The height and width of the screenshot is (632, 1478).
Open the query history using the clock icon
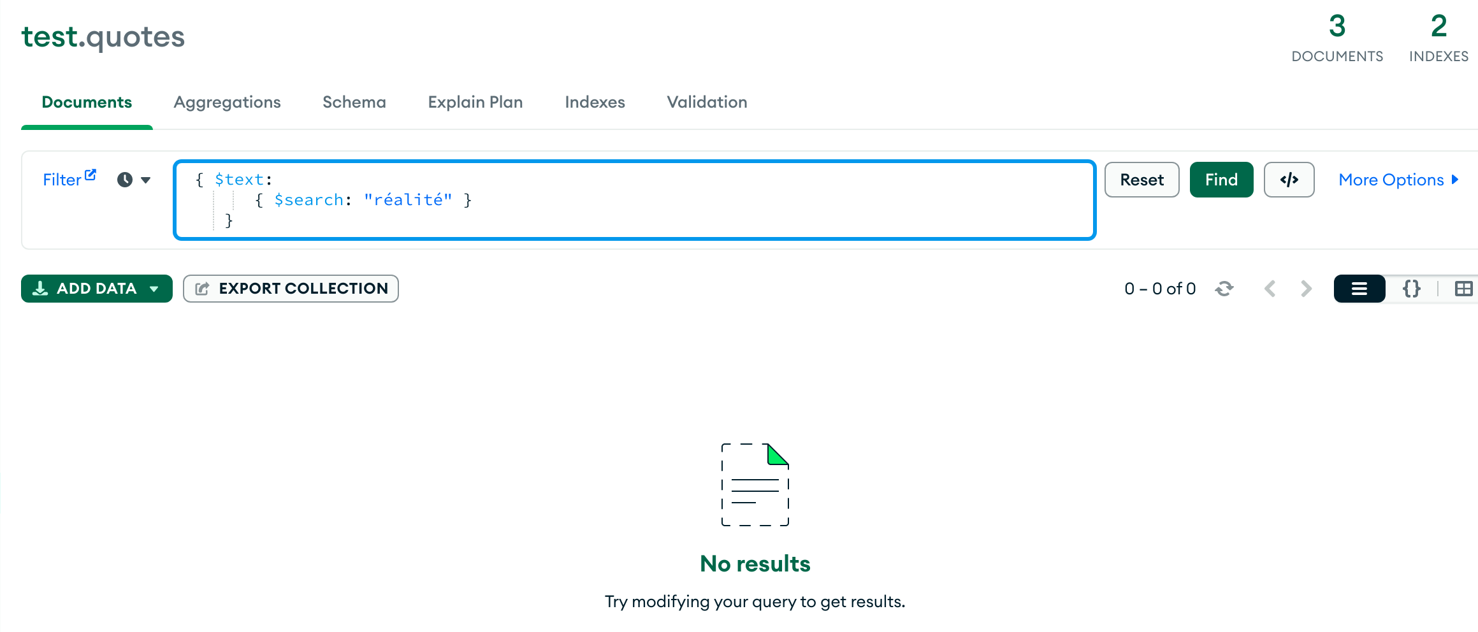125,179
